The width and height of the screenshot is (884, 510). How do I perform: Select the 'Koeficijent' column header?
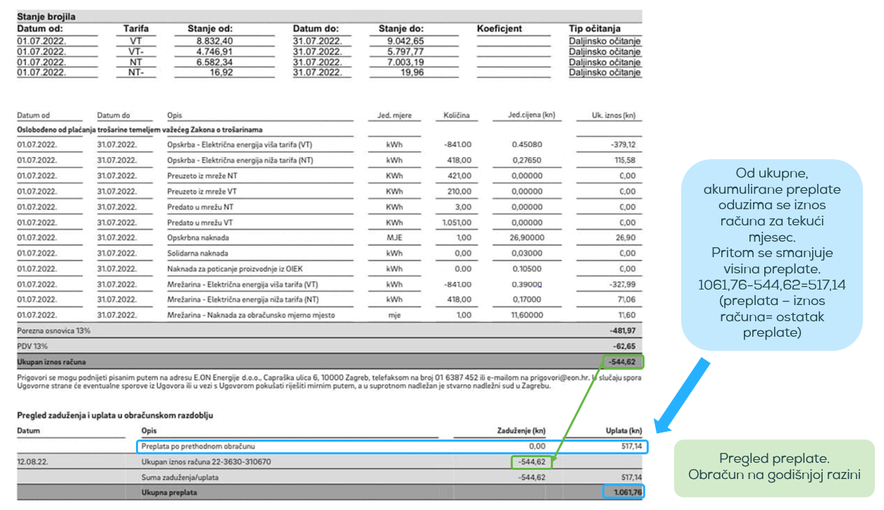499,29
